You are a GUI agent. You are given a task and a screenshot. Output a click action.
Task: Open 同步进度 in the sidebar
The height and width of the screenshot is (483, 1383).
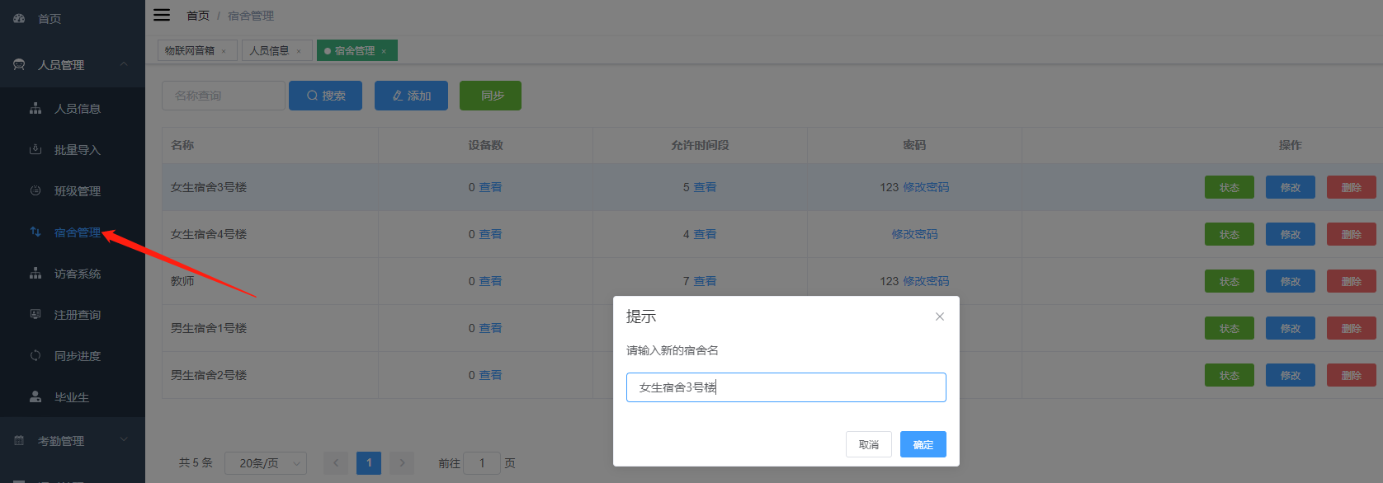73,355
